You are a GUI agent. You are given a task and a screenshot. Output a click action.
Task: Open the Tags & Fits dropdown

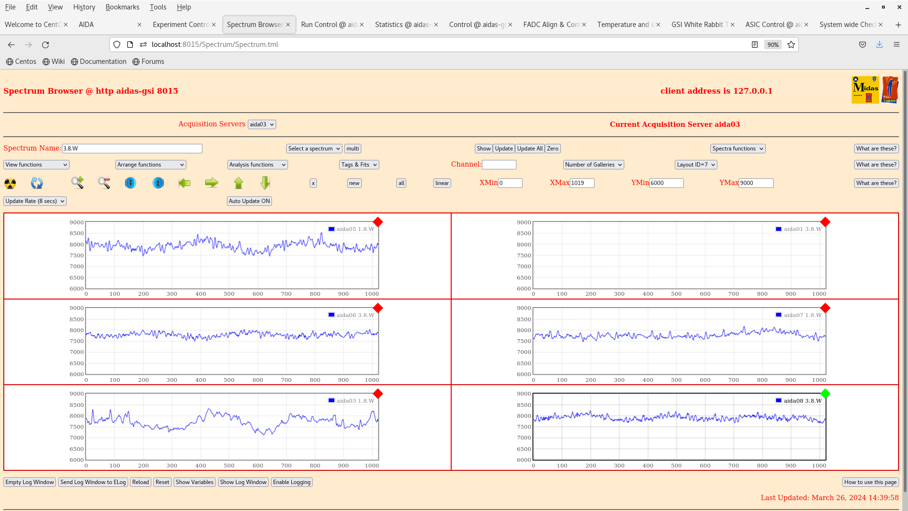point(359,165)
